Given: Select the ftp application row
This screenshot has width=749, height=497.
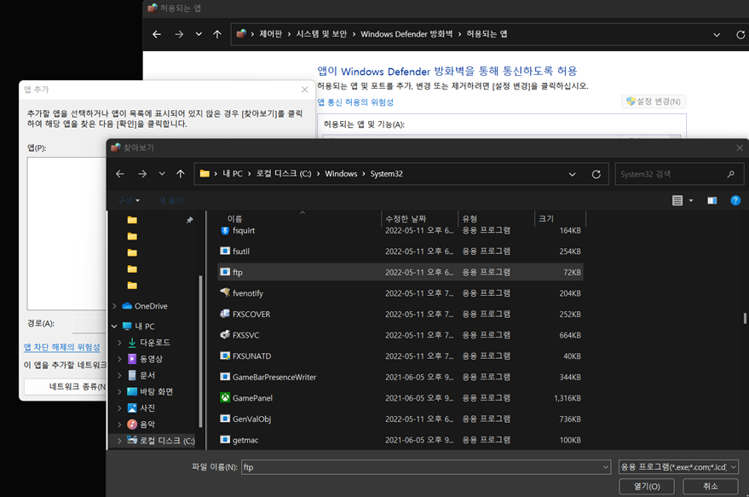Looking at the screenshot, I should [x=400, y=273].
